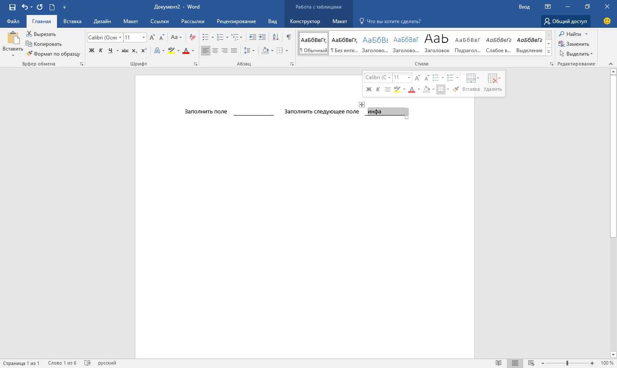Click the Save icon in quick access toolbar

12,7
